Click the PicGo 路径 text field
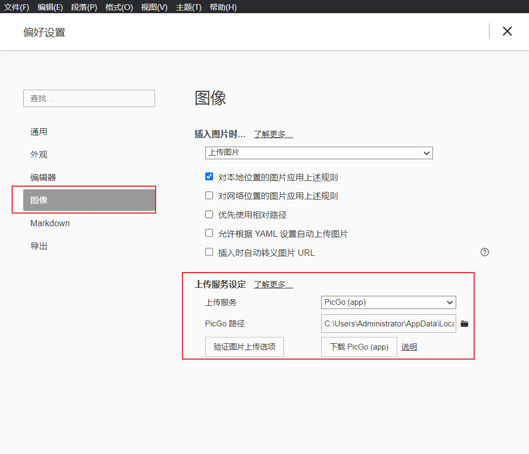529x454 pixels. (388, 324)
